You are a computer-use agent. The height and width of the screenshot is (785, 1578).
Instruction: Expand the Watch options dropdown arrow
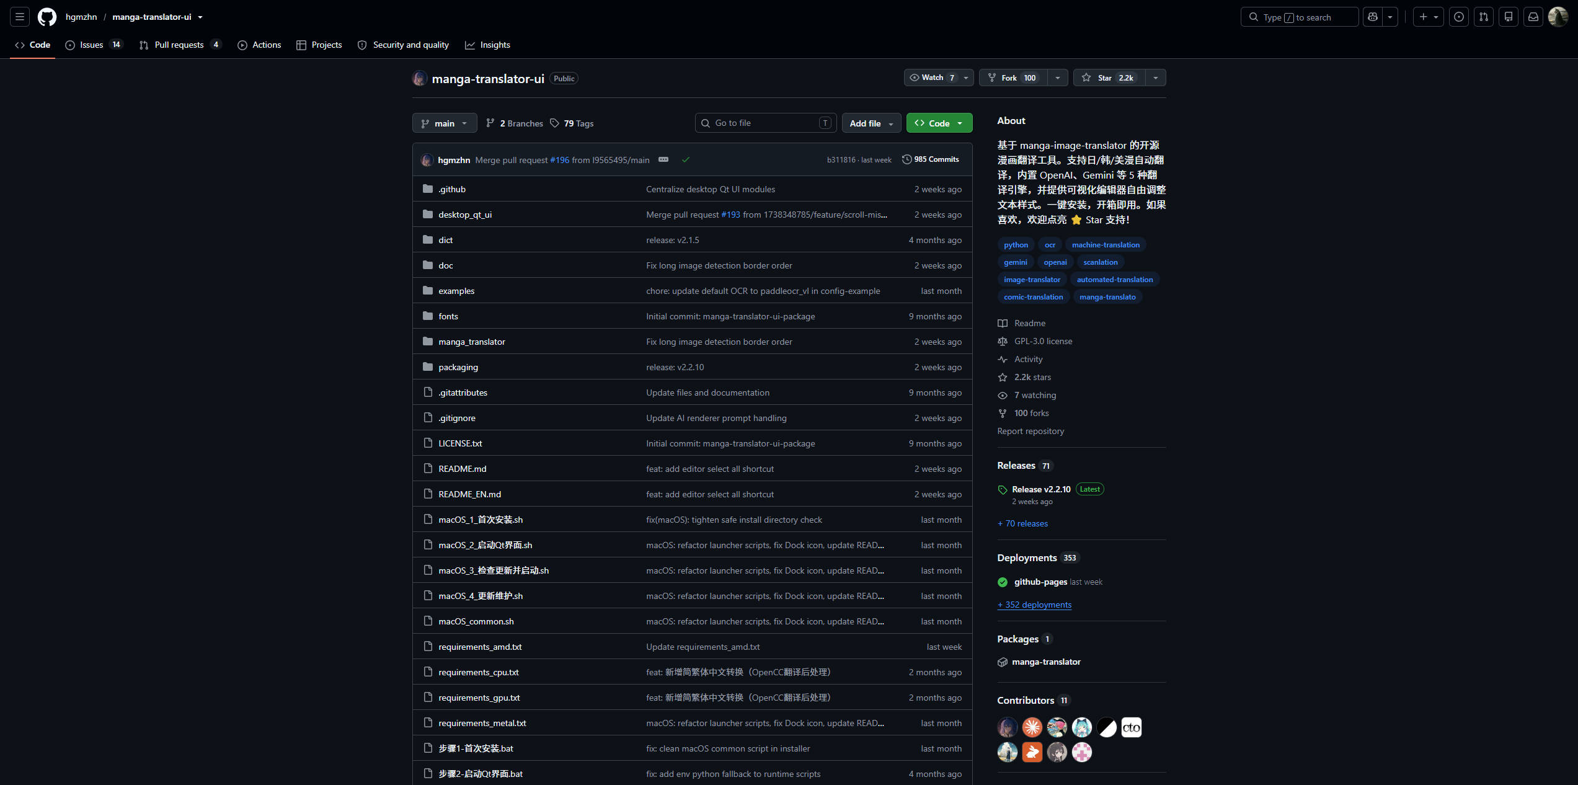[x=966, y=78]
